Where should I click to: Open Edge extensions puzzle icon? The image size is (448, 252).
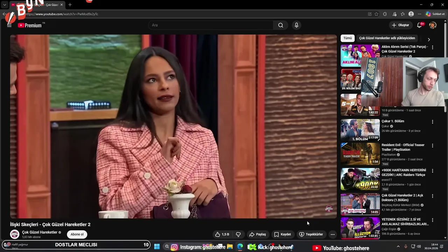(385, 14)
